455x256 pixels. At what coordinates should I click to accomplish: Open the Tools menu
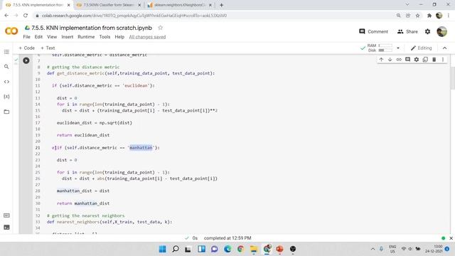pyautogui.click(x=105, y=37)
